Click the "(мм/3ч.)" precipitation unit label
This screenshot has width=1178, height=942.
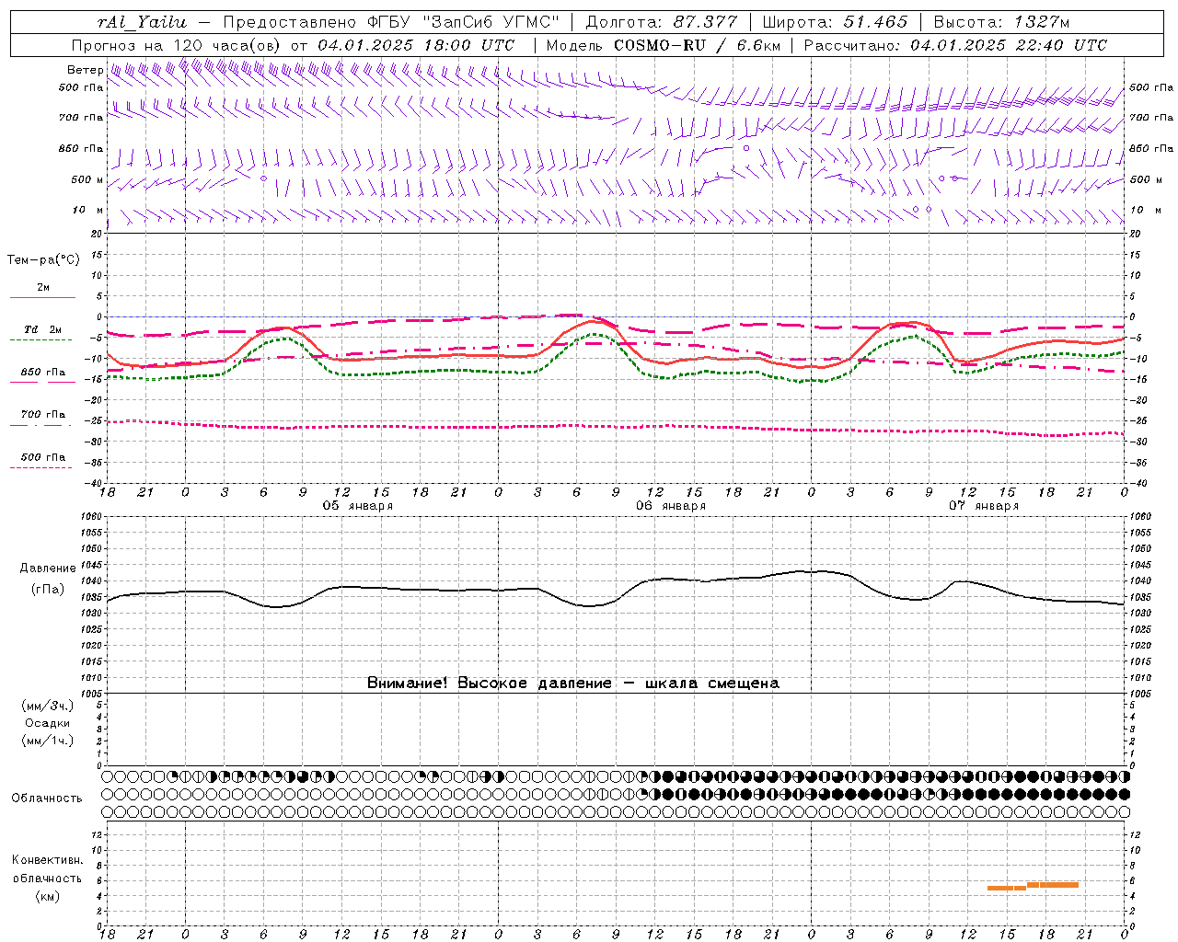pos(47,706)
